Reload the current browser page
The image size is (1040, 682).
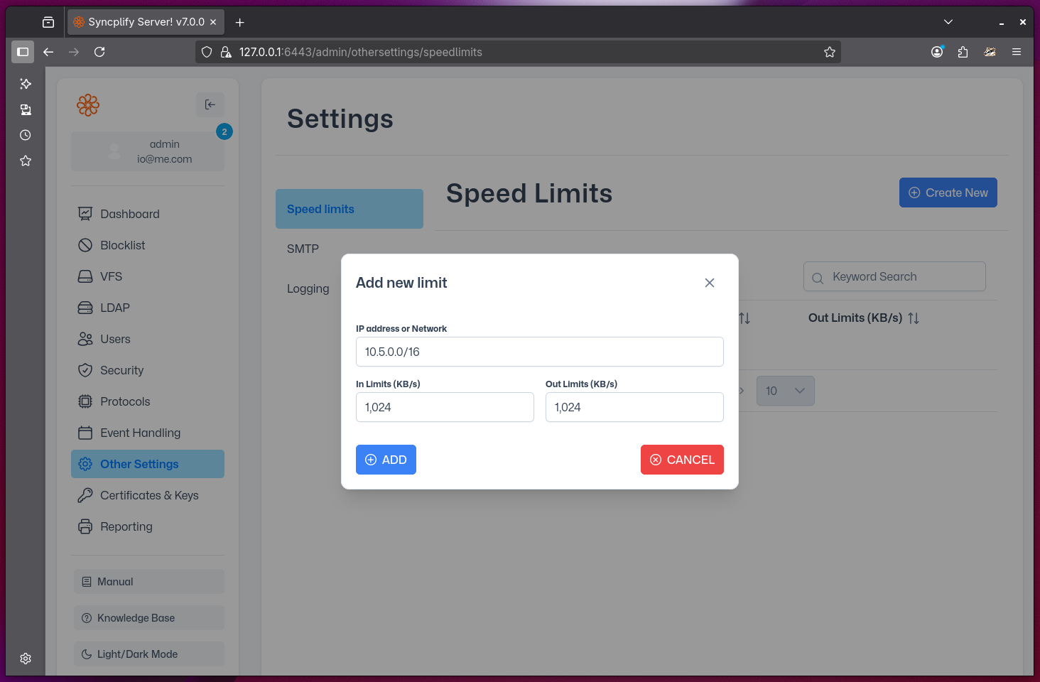pos(99,52)
